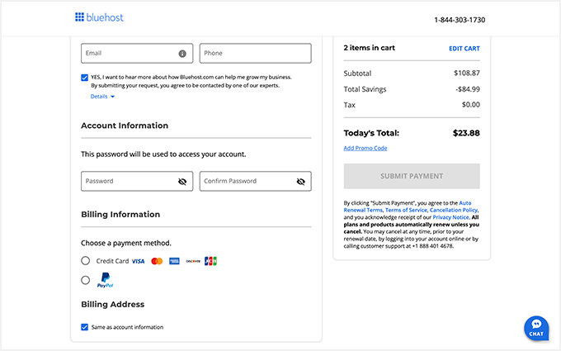Click the Visa card icon
Screen dimensions: 561x351
click(138, 261)
